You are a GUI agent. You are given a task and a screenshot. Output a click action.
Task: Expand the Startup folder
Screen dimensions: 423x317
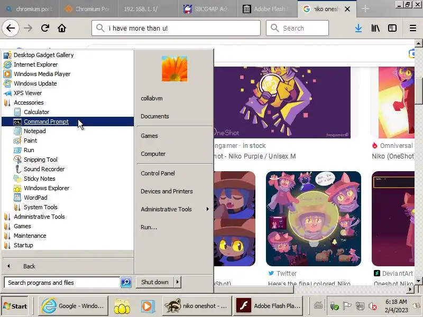[x=68, y=245]
